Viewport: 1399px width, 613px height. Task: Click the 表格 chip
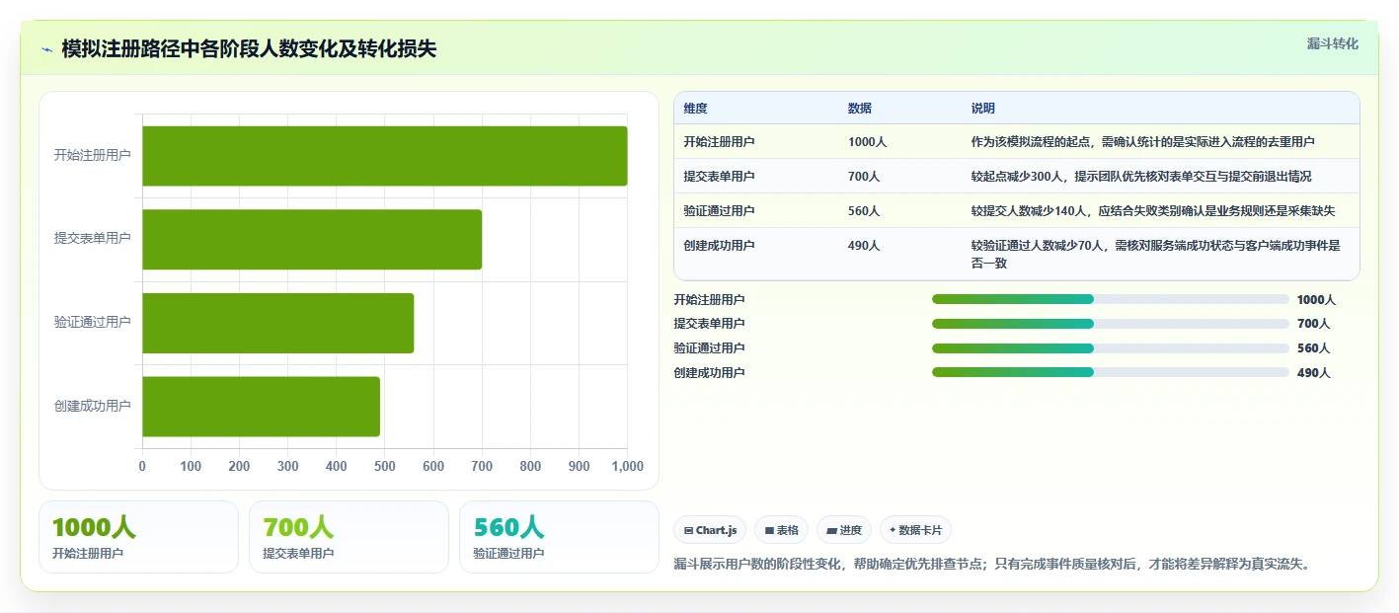click(781, 530)
